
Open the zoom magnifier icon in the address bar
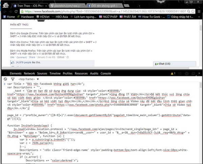(189, 12)
